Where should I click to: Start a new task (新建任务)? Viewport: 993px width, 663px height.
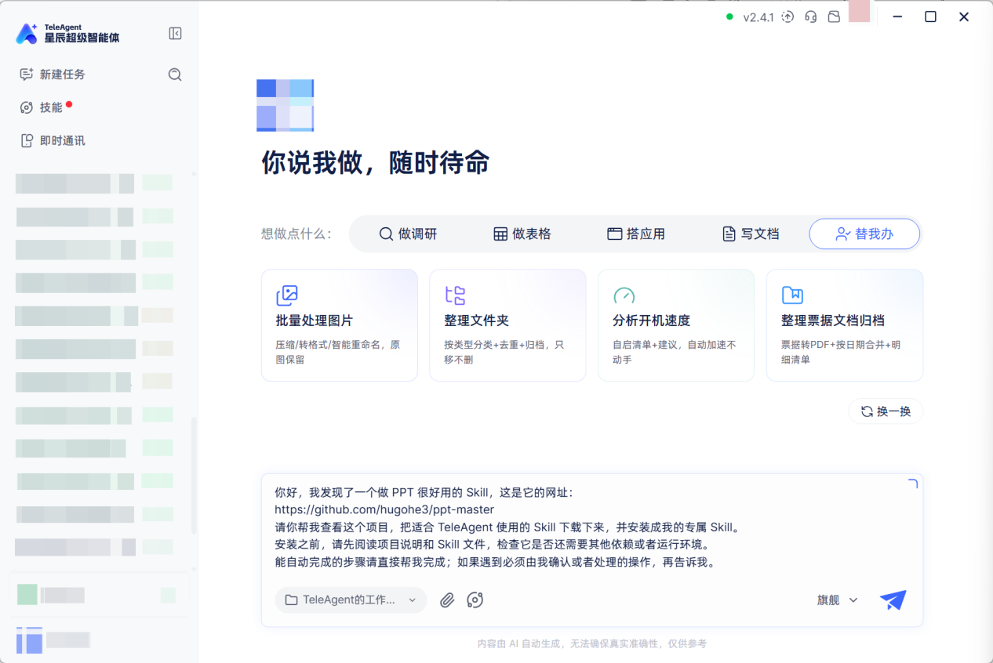53,74
